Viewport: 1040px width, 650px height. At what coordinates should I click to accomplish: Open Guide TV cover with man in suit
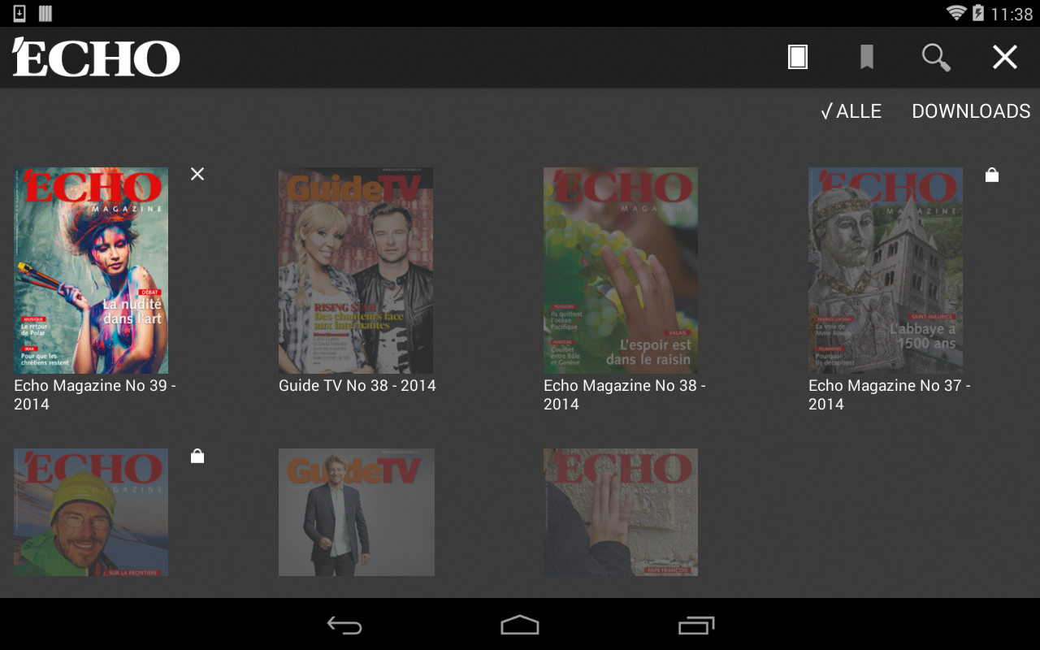[x=357, y=512]
